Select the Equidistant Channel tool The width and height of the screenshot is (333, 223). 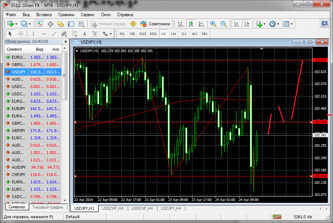point(64,34)
